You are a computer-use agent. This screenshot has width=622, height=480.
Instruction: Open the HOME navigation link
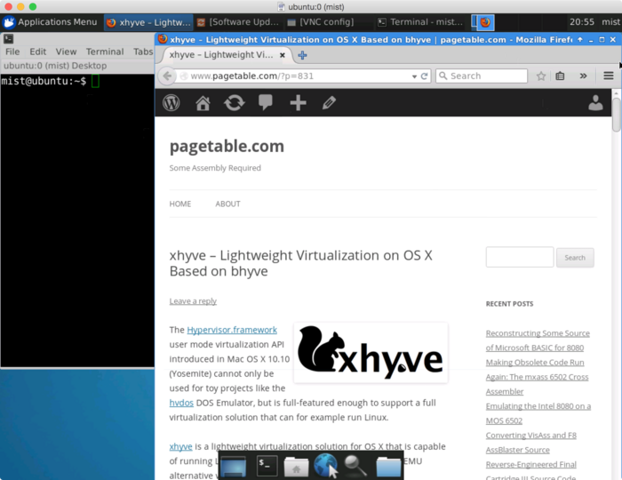[x=180, y=204]
